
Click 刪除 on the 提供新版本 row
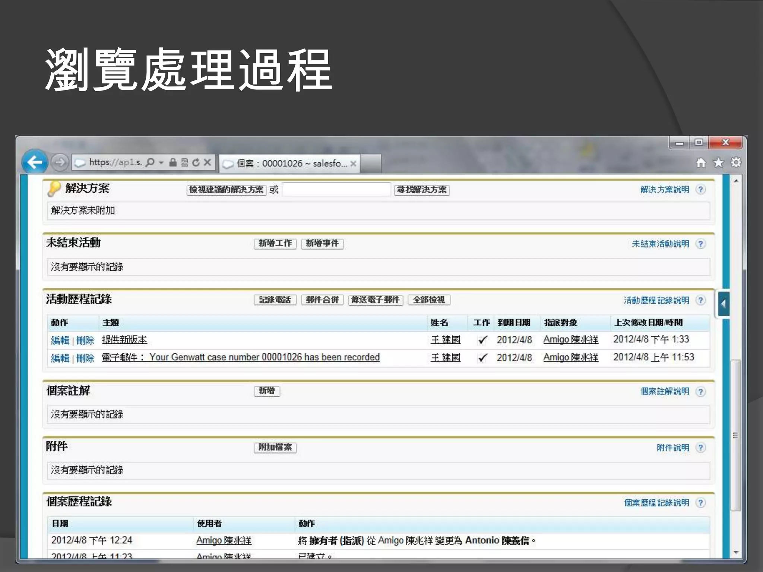click(85, 340)
